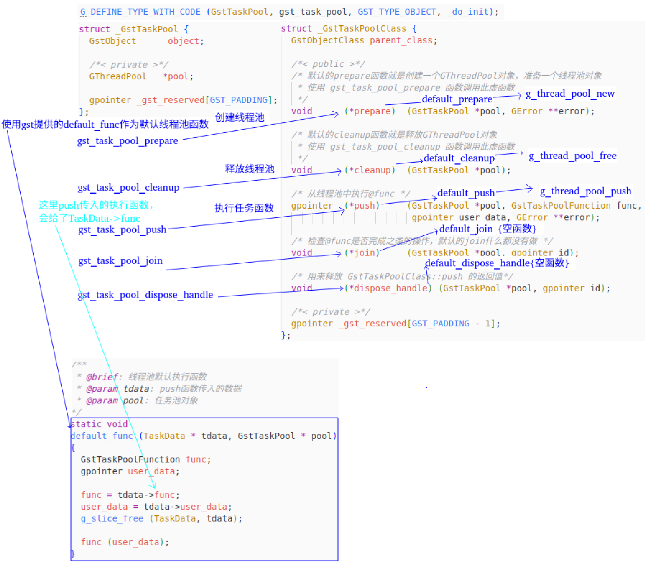Click the 'gst_task_pool_join' blue label
Viewport: 653px width, 563px height.
pos(120,261)
